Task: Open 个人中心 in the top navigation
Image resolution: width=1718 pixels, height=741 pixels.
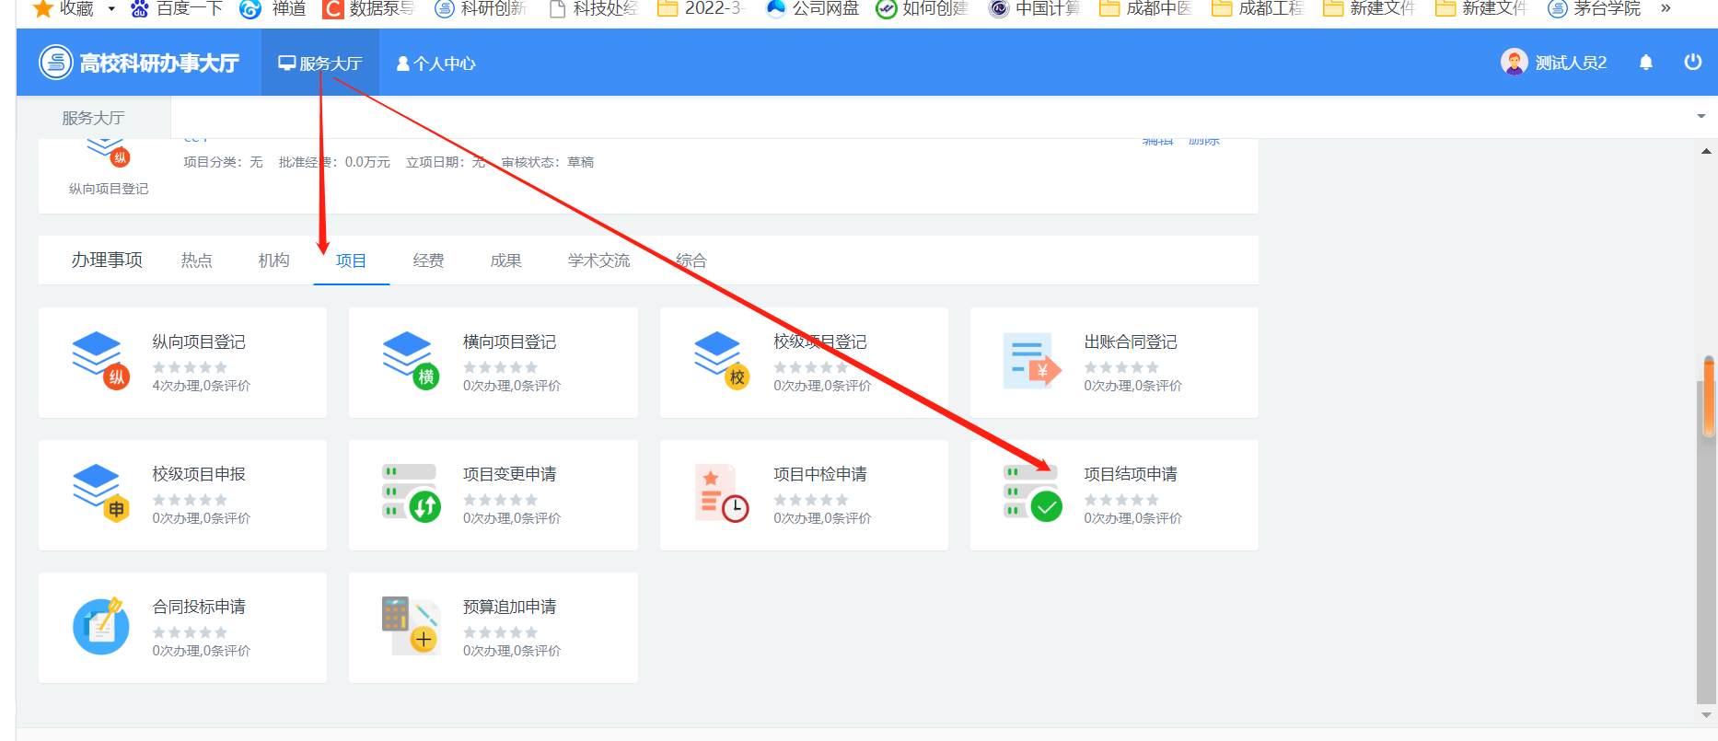Action: [435, 64]
